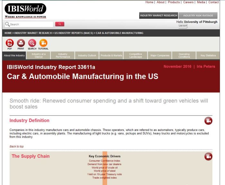Open the Competitive Landscape tab
Viewport: 225px width, 185px height.
click(135, 55)
